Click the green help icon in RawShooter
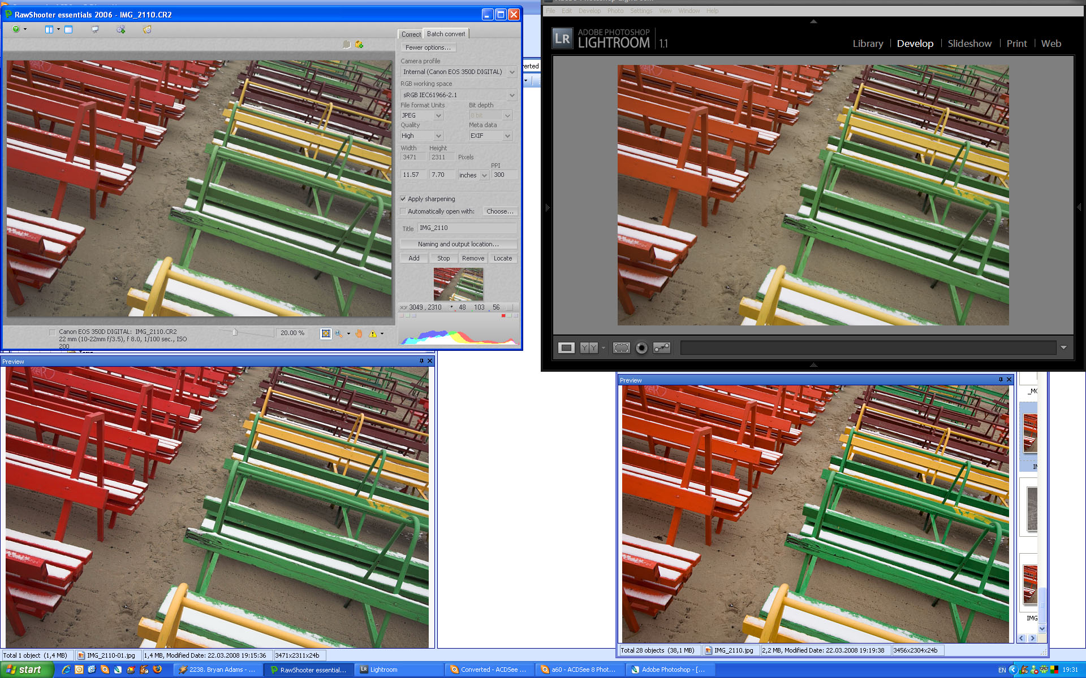 click(x=16, y=29)
